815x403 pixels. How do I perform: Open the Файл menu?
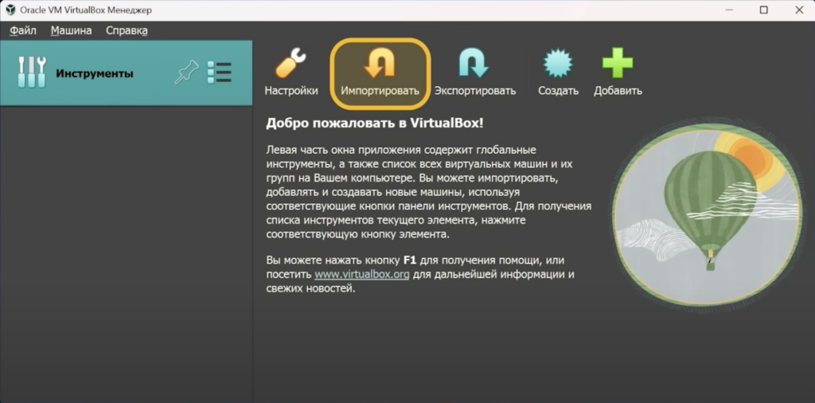(23, 30)
